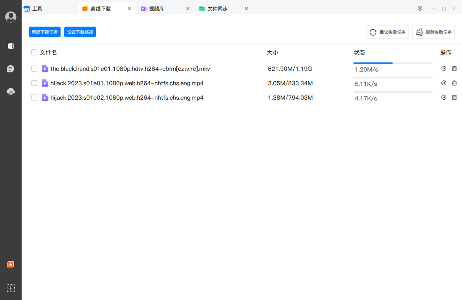This screenshot has width=462, height=300.
Task: Click the video file icon for hijack s01e02
Action: point(45,97)
